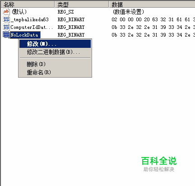Click the data starting 02 00 00 00
195x186 pixels.
(153, 19)
